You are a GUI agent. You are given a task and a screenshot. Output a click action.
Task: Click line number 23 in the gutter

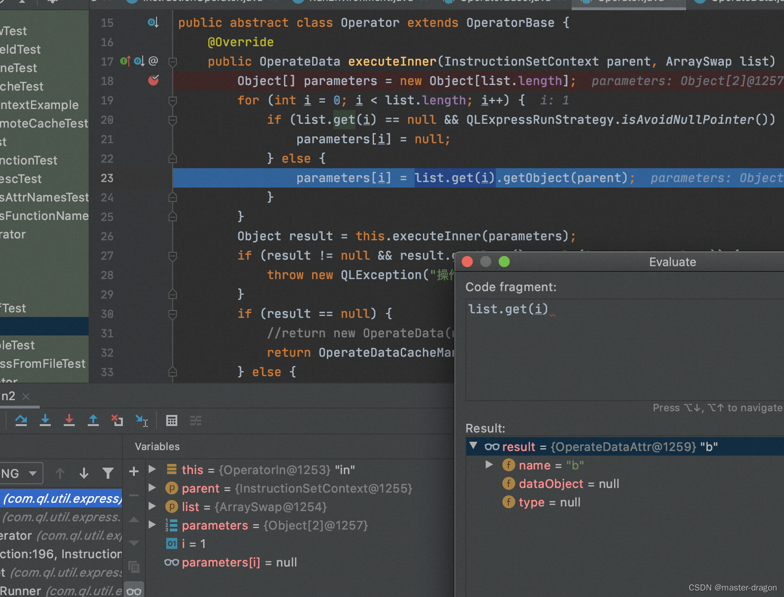click(107, 178)
